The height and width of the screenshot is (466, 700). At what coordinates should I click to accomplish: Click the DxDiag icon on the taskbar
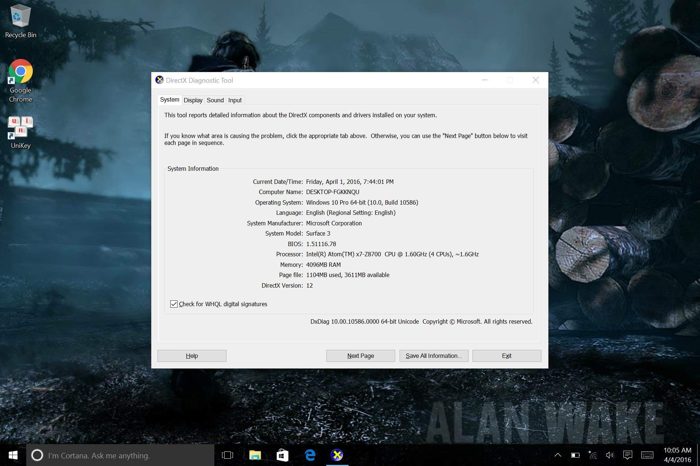[337, 455]
